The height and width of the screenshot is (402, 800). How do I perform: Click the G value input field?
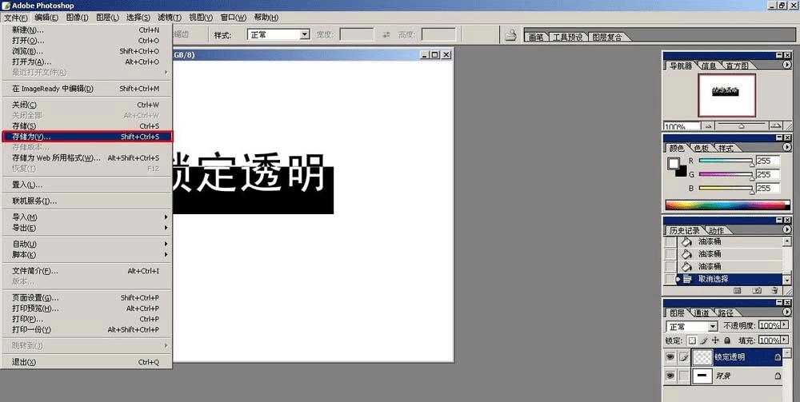point(768,175)
